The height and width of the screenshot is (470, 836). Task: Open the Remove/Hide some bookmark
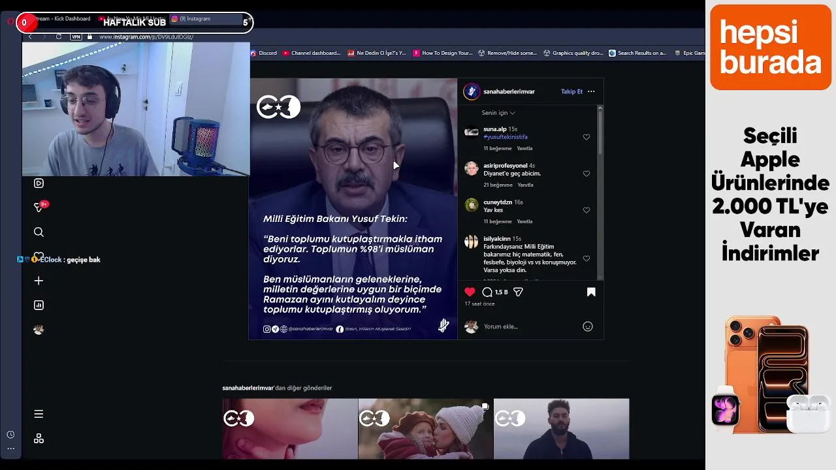coord(507,53)
